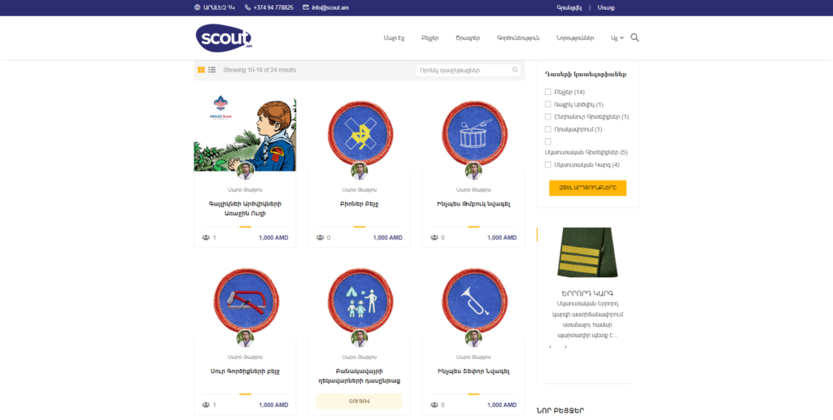Switch to list view layout
Image resolution: width=833 pixels, height=420 pixels.
pos(212,70)
